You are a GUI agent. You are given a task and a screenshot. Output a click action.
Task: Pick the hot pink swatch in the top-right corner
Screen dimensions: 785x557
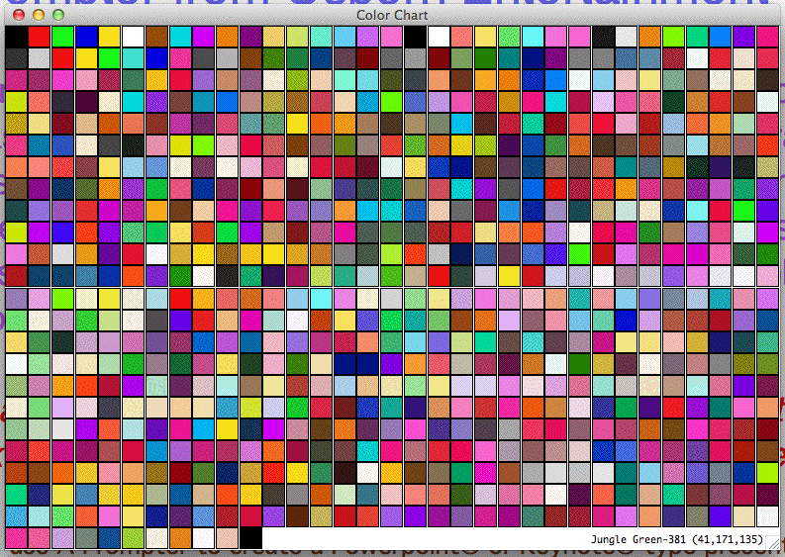768,36
